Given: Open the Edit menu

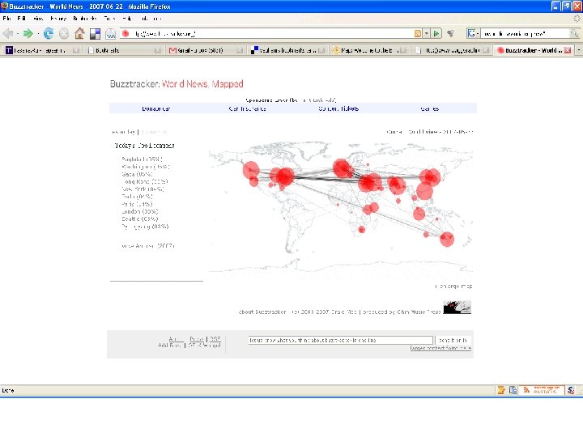Looking at the screenshot, I should coord(21,18).
